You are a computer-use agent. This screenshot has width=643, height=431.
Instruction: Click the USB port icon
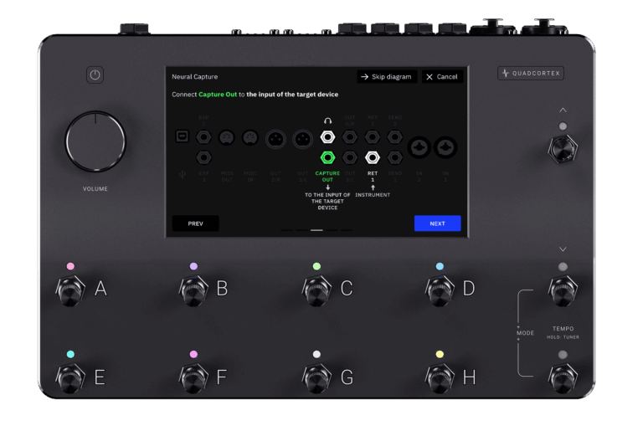click(183, 136)
